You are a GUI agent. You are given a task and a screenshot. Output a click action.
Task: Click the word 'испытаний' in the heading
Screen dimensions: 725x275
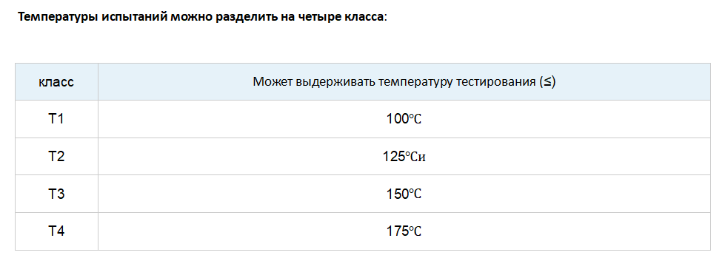(133, 18)
